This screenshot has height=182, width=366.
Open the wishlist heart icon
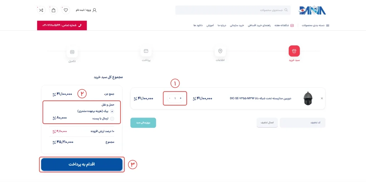coord(66,10)
